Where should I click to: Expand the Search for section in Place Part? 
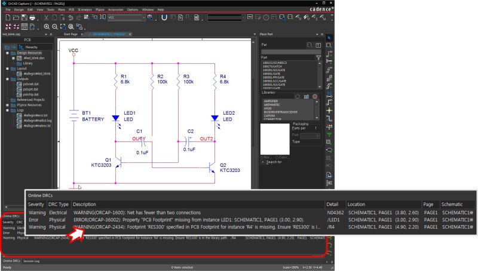click(263, 162)
